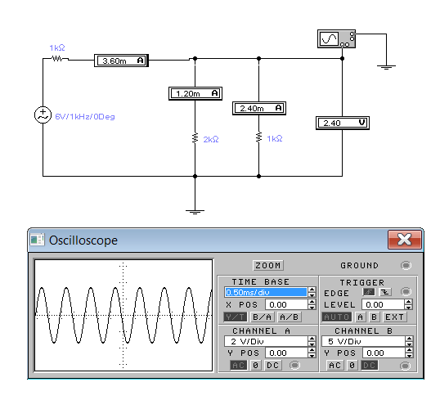The height and width of the screenshot is (400, 440).
Task: Click the 2kΩ resistor value label
Action: (x=211, y=139)
